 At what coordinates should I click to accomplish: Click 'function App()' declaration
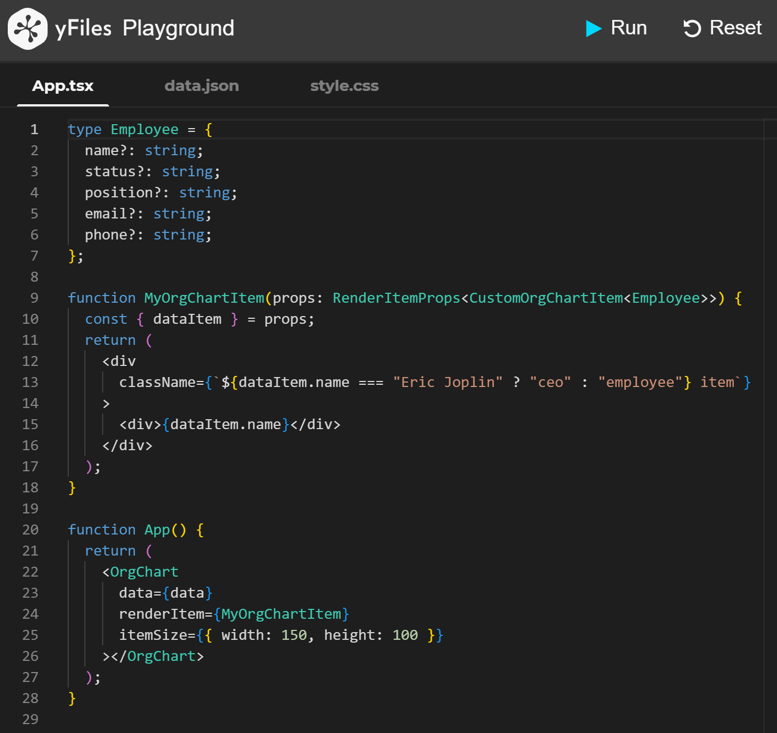coord(127,530)
